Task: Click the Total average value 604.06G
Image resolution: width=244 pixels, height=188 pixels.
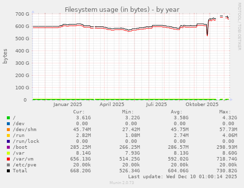Action: click(178, 171)
